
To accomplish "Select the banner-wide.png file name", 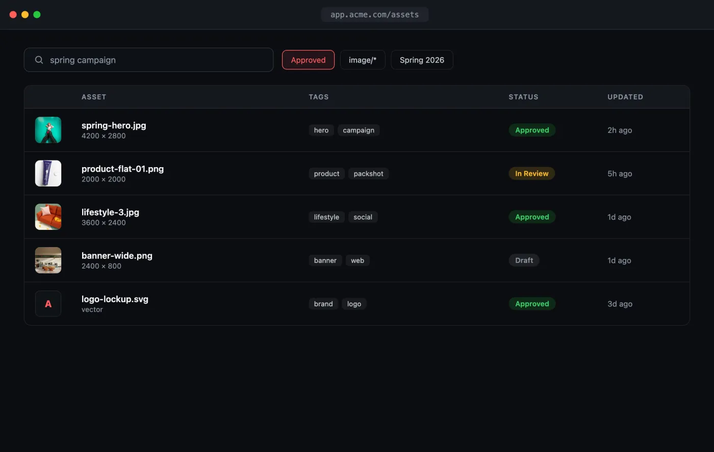I will click(x=117, y=256).
